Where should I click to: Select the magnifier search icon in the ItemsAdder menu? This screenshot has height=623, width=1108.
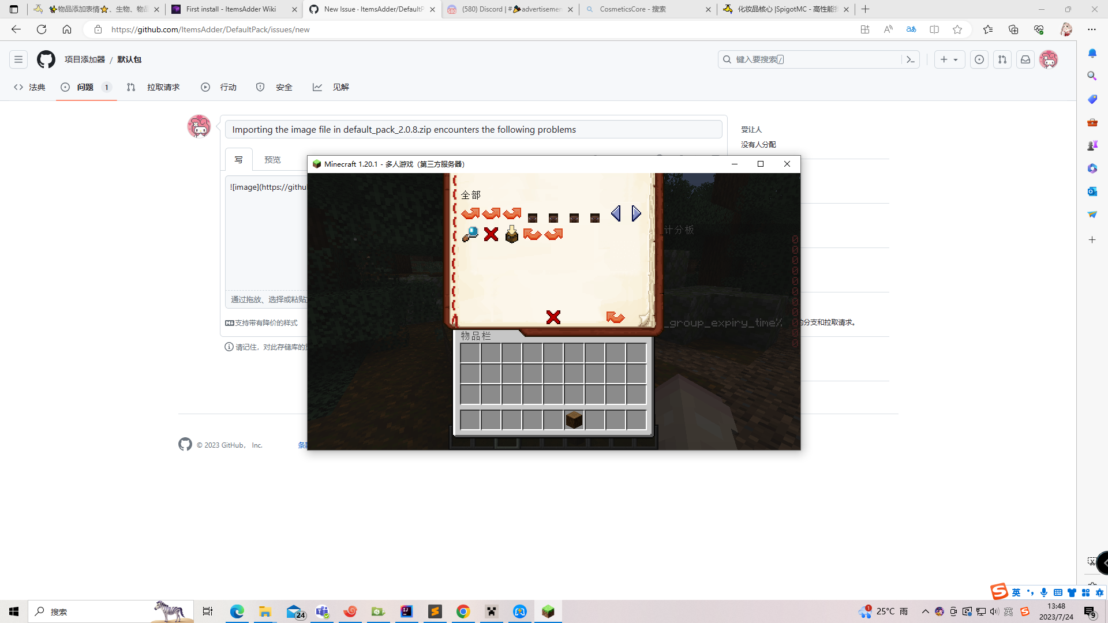470,234
